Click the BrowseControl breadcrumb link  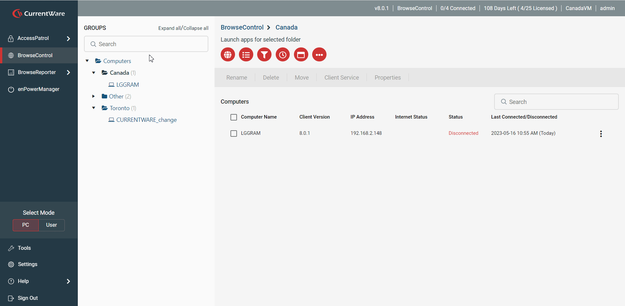tap(242, 28)
